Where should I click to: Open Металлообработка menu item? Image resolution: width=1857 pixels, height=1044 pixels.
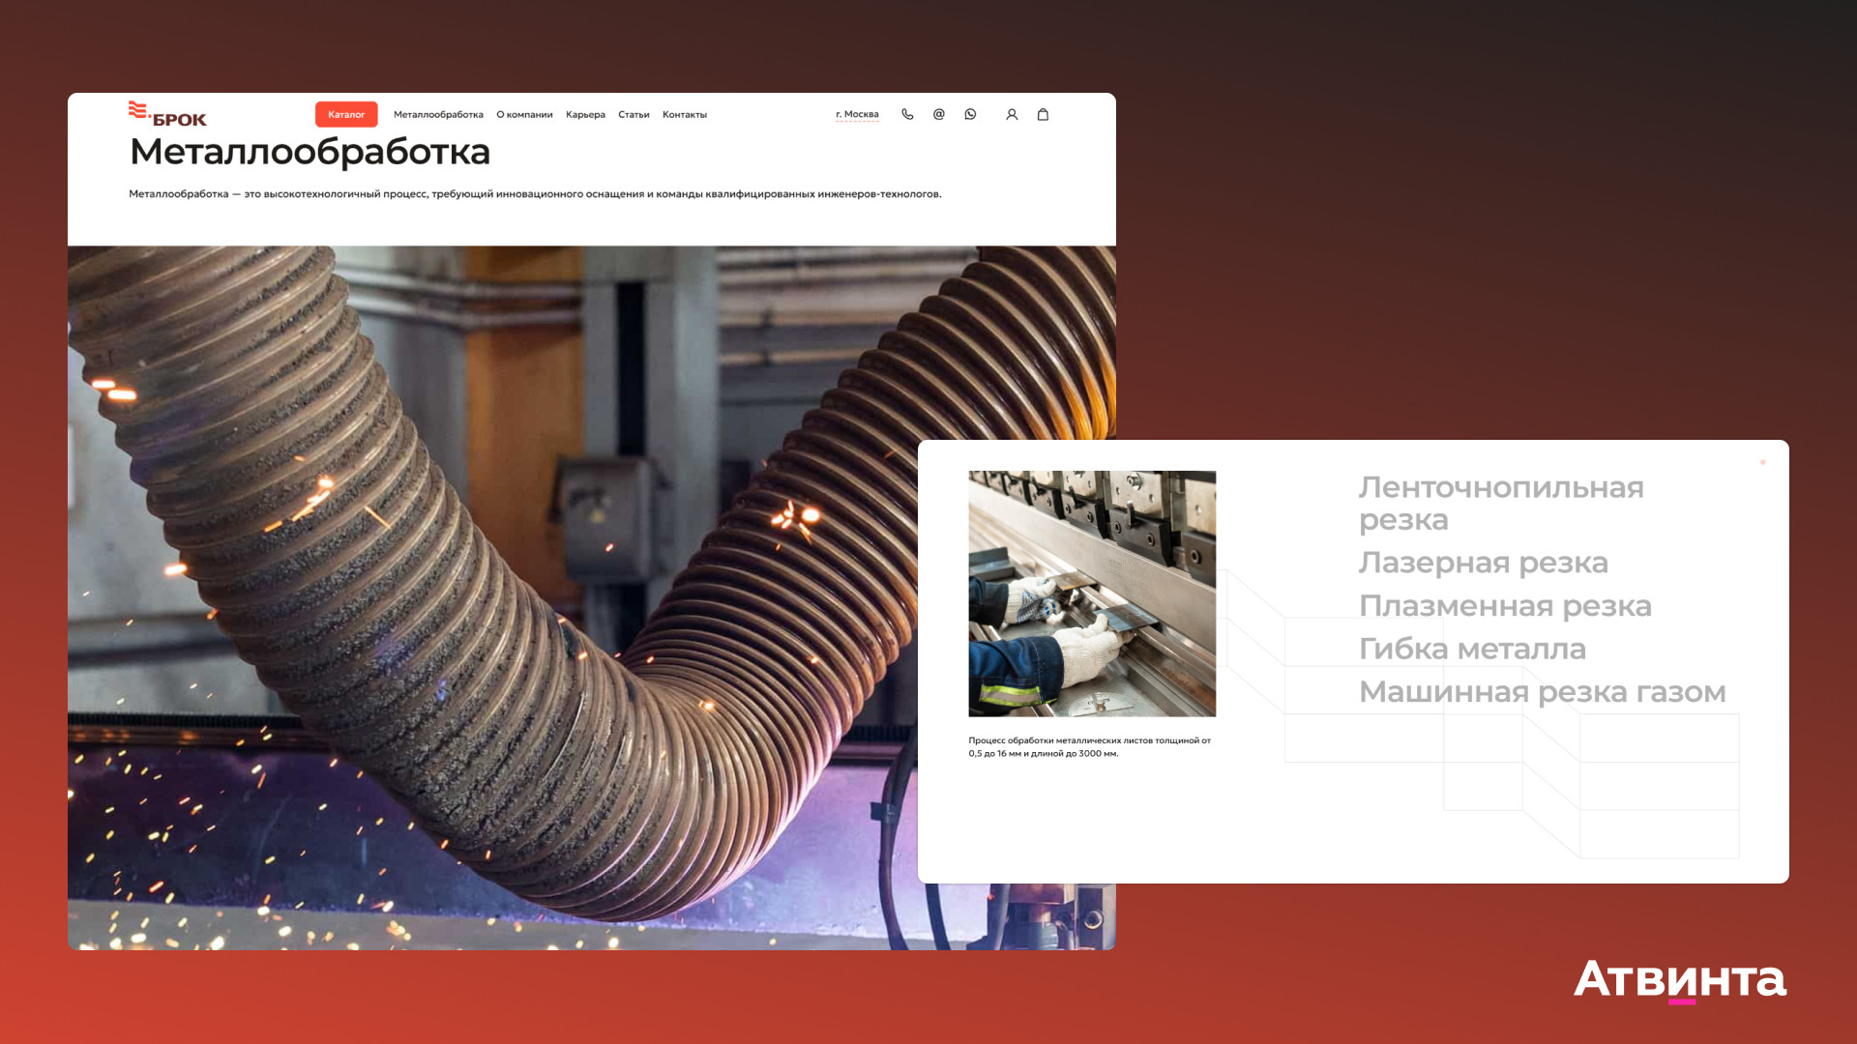coord(438,114)
